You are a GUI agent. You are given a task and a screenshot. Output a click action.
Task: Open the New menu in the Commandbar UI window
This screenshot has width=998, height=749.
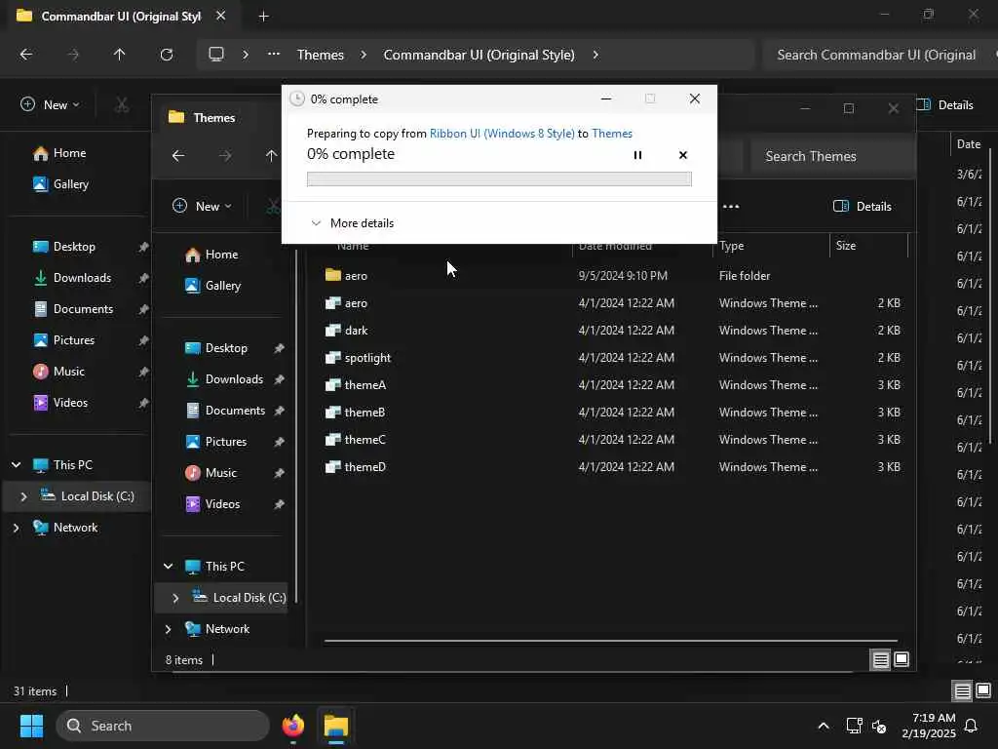tap(50, 104)
